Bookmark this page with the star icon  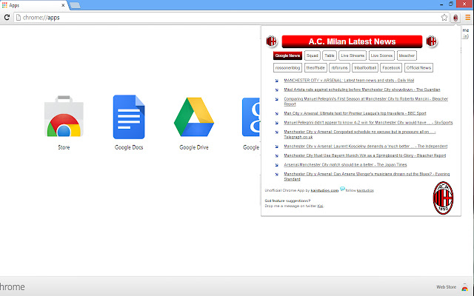[x=444, y=18]
